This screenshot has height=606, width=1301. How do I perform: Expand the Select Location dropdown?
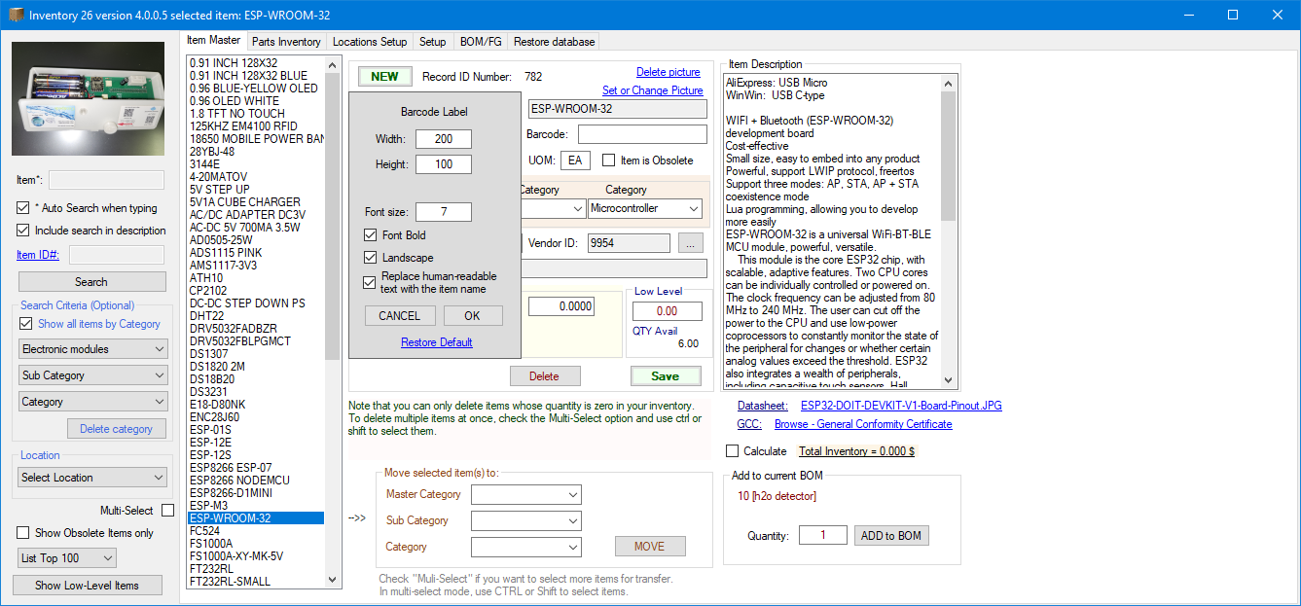click(x=93, y=478)
